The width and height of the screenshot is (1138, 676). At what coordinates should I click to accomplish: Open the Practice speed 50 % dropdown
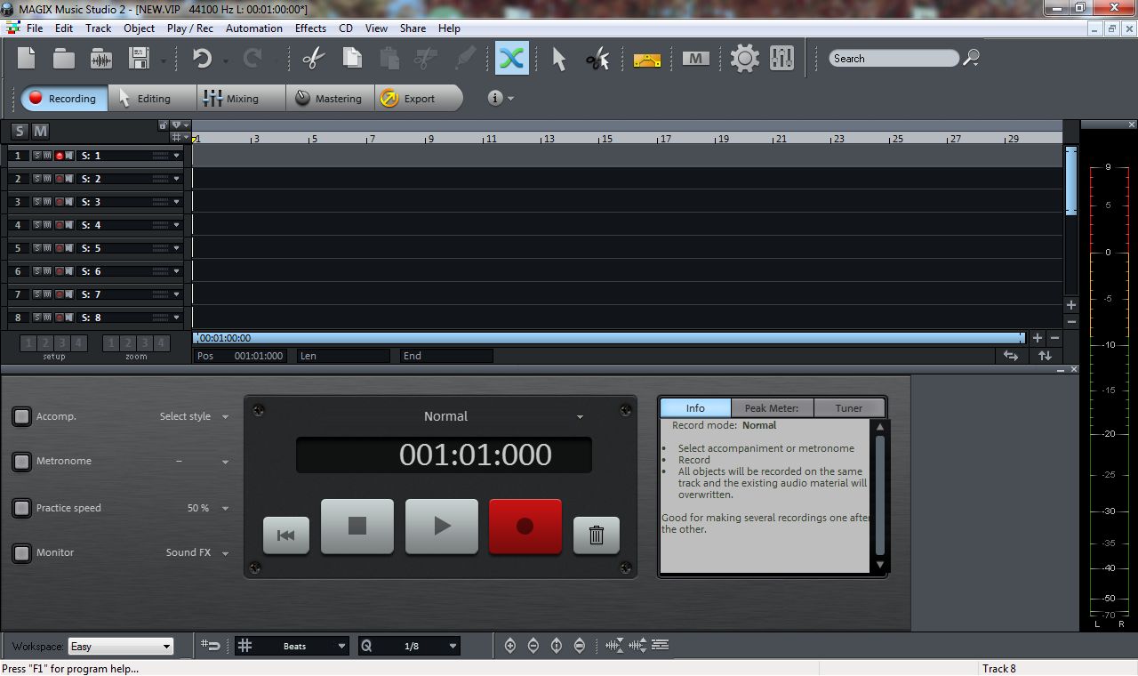point(208,508)
